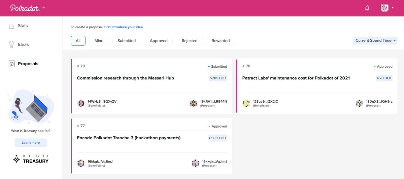Open the notifications bell
The width and height of the screenshot is (404, 179).
[x=367, y=8]
